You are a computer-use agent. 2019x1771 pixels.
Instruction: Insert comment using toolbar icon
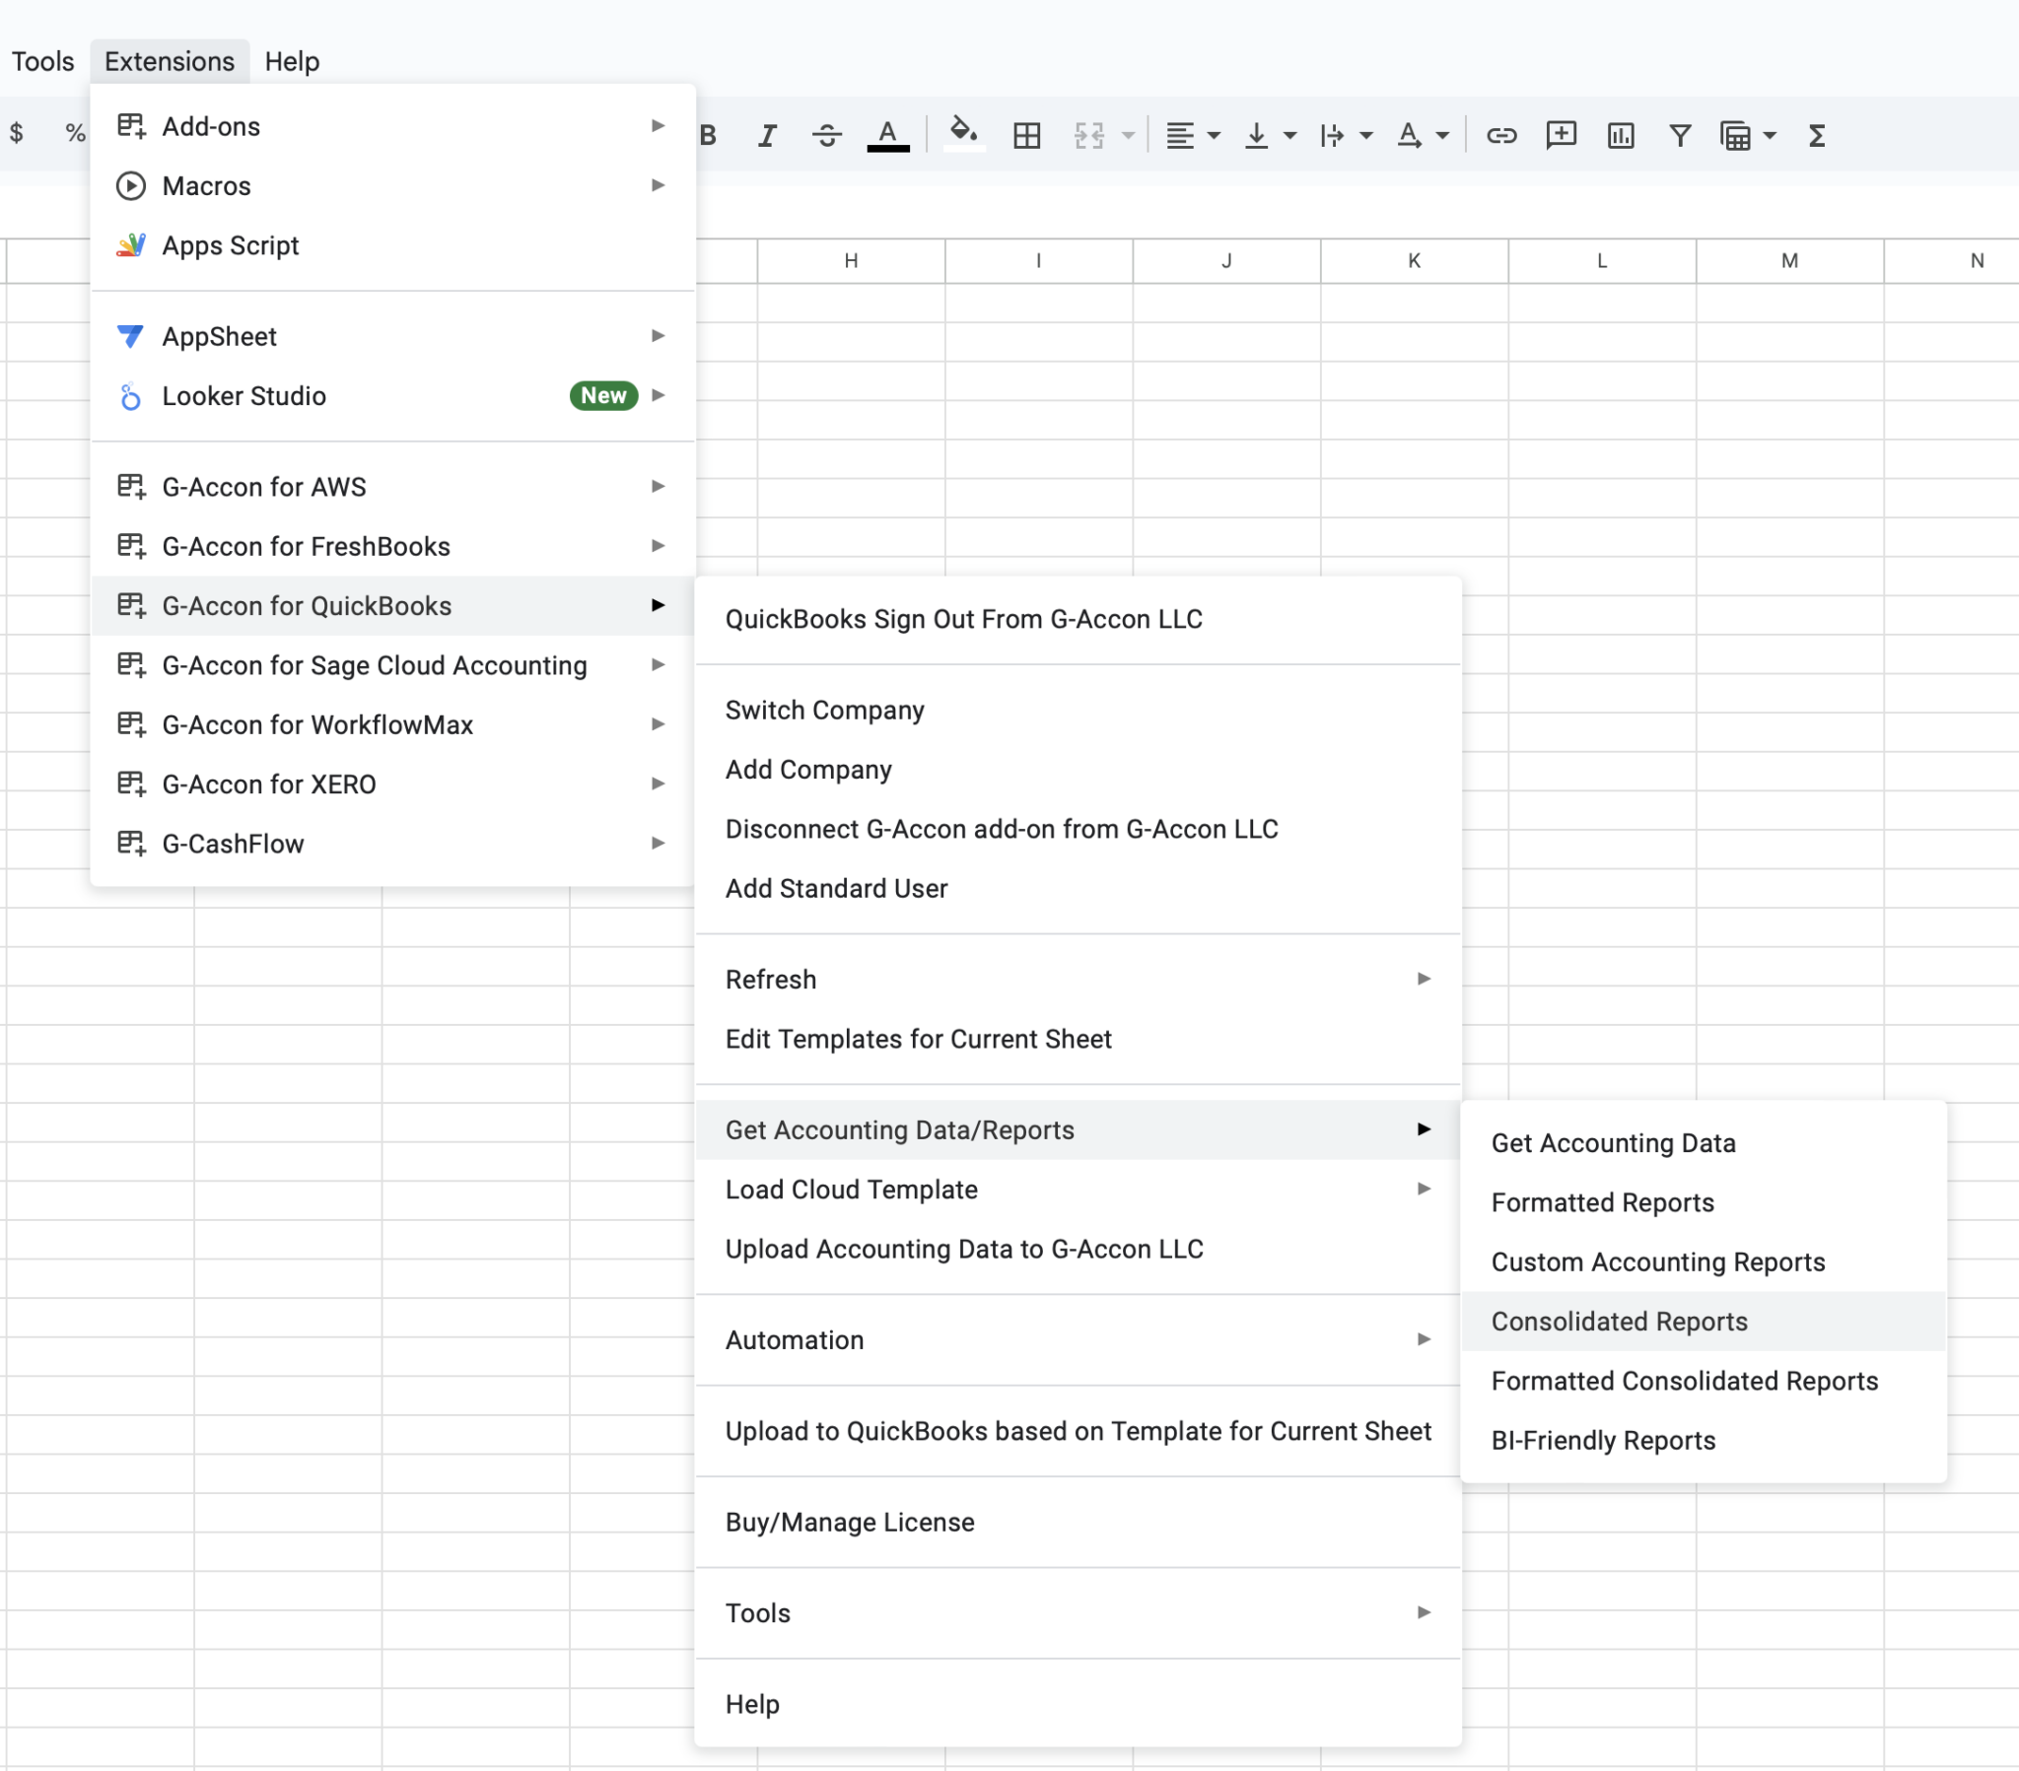pyautogui.click(x=1561, y=135)
